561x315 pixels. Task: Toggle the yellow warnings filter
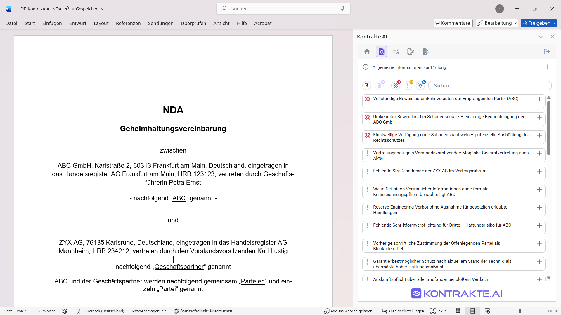click(x=408, y=85)
